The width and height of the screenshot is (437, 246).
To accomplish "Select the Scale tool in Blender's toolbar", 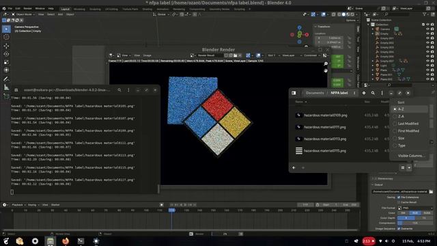I will click(x=6, y=62).
